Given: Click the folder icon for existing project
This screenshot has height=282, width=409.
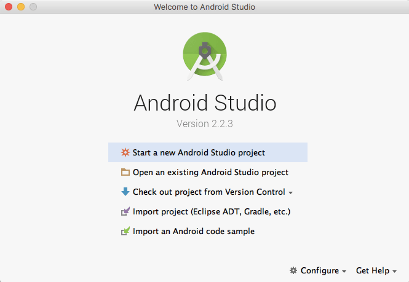Looking at the screenshot, I should click(x=125, y=172).
